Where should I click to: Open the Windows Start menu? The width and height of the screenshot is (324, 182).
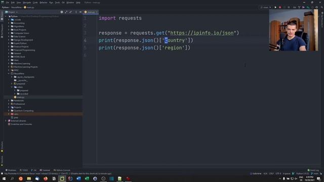(x=4, y=178)
